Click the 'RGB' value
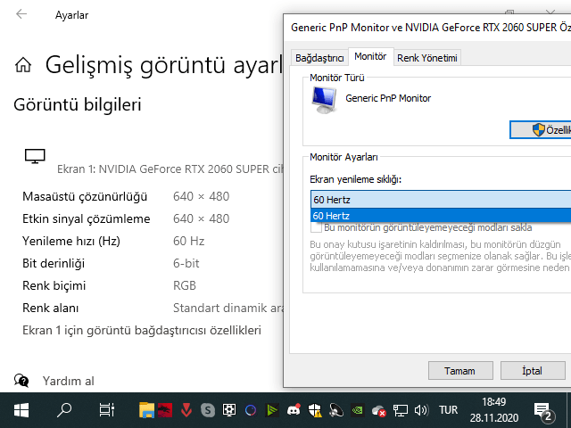Image resolution: width=571 pixels, height=428 pixels. [x=185, y=285]
